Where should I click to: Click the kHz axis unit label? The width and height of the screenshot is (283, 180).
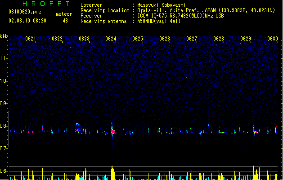[x=4, y=36]
